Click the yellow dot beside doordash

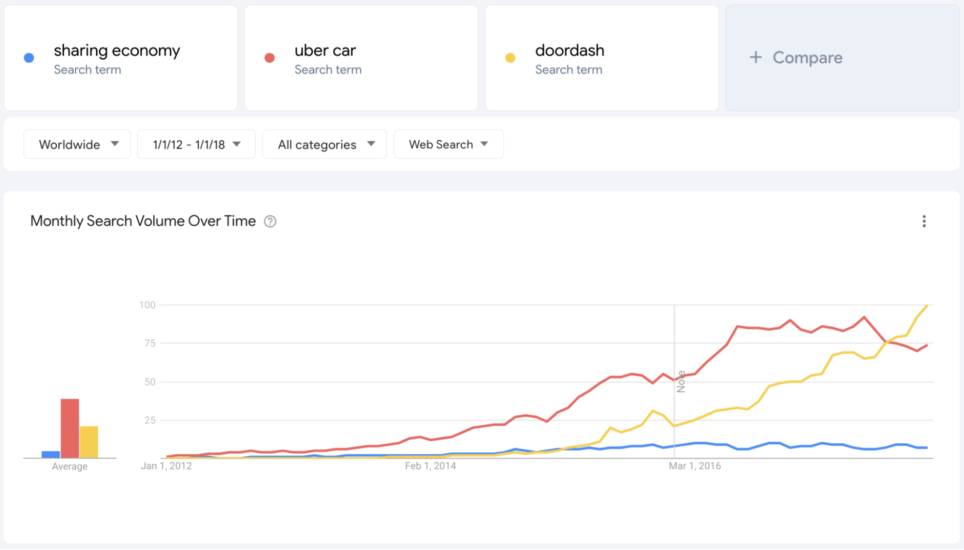tap(510, 58)
